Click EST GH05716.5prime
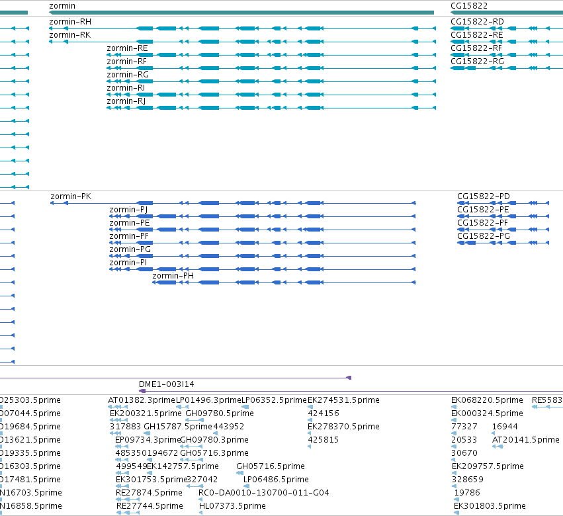 click(271, 467)
